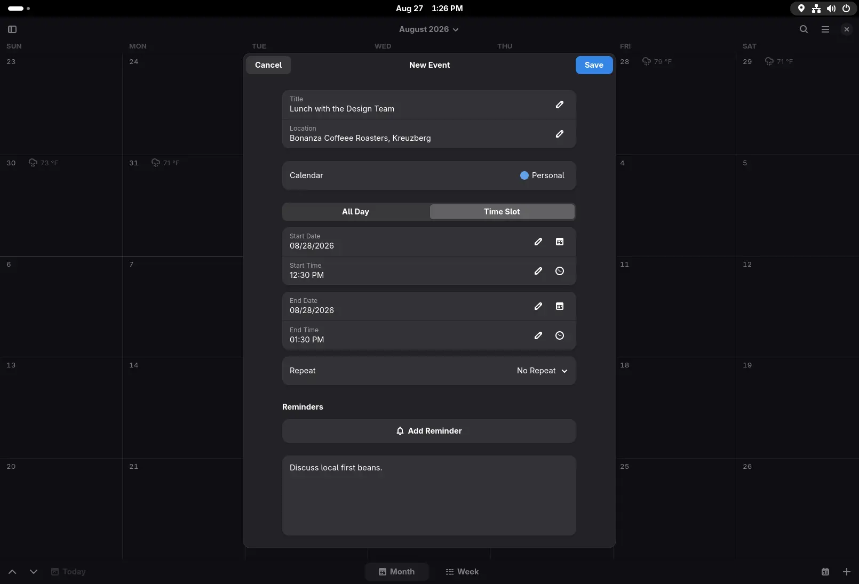The width and height of the screenshot is (859, 584).
Task: Save the new event
Action: 594,65
